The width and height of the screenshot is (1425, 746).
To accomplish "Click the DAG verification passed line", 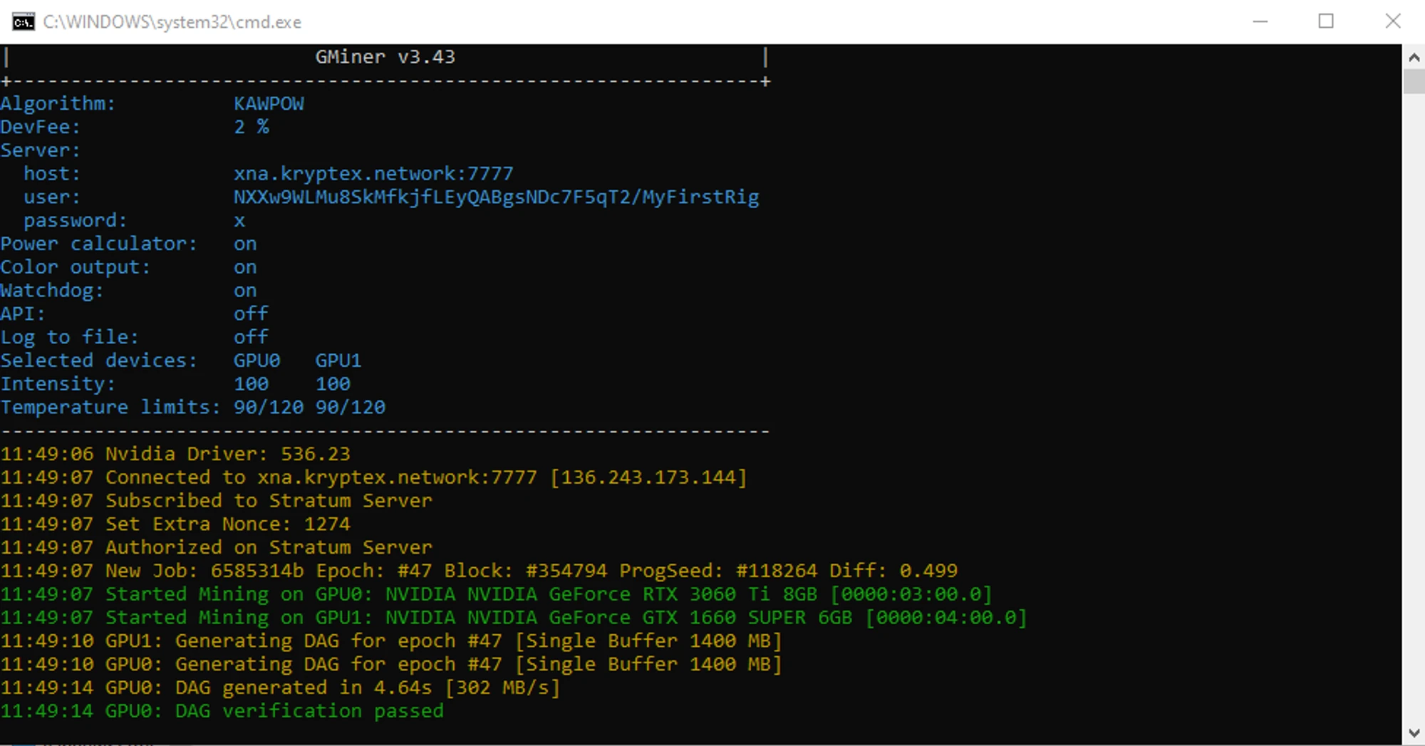I will [x=222, y=711].
